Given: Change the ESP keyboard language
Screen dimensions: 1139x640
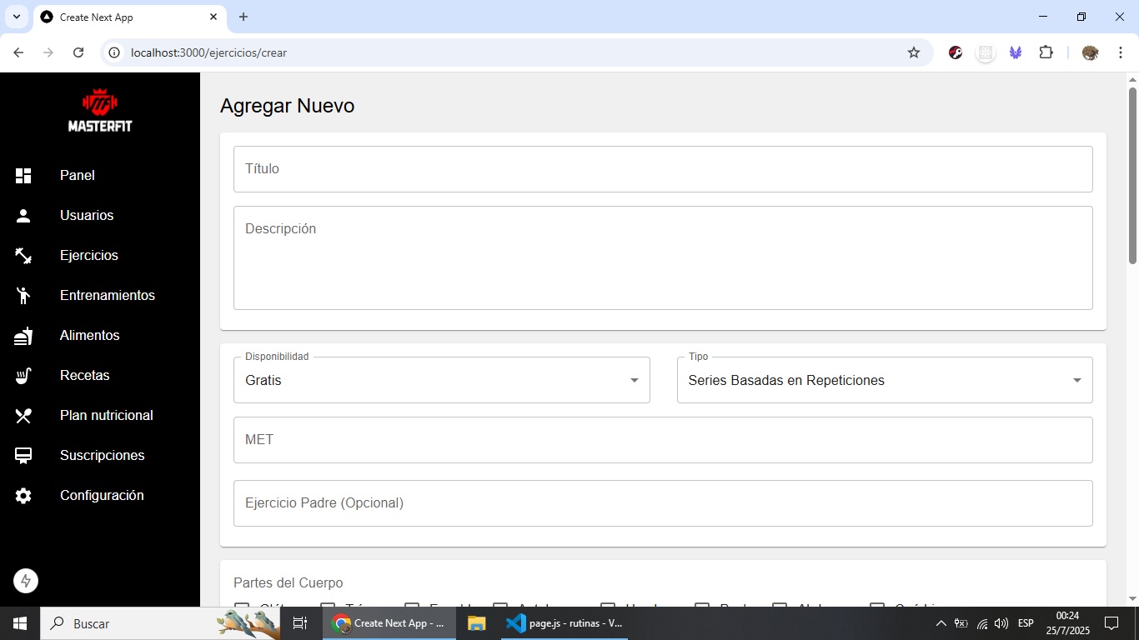Looking at the screenshot, I should tap(1026, 623).
